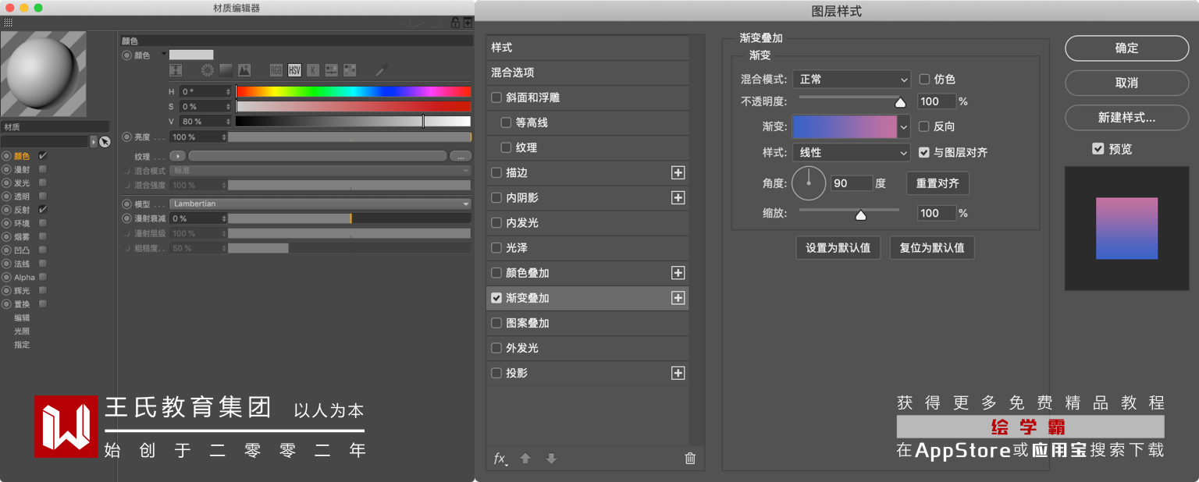The image size is (1199, 482).
Task: Click the fx effects menu icon
Action: click(500, 459)
